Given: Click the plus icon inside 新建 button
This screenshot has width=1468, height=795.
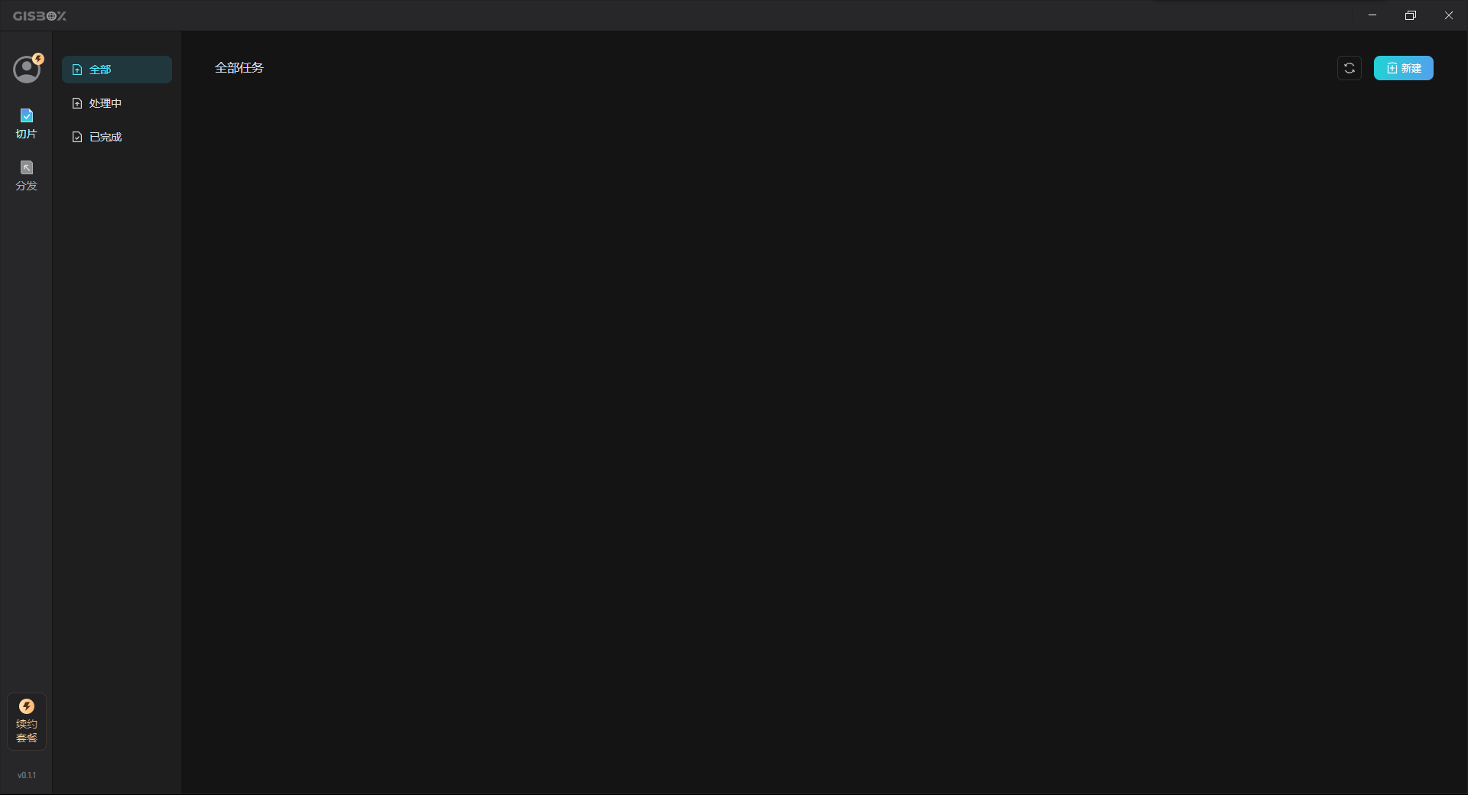Looking at the screenshot, I should (1392, 68).
